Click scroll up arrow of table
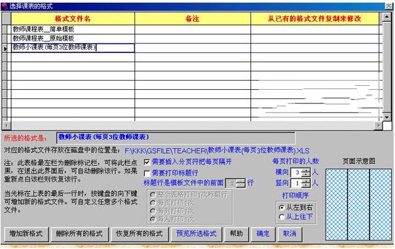The height and width of the screenshot is (249, 395). (x=386, y=16)
